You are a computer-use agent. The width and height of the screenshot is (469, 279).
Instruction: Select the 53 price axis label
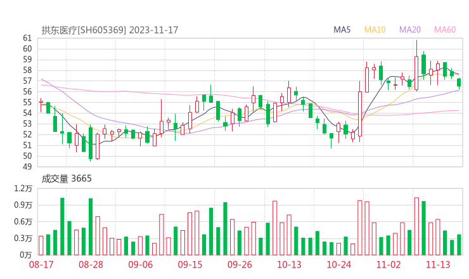(x=27, y=124)
